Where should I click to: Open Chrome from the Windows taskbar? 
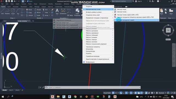75,97
